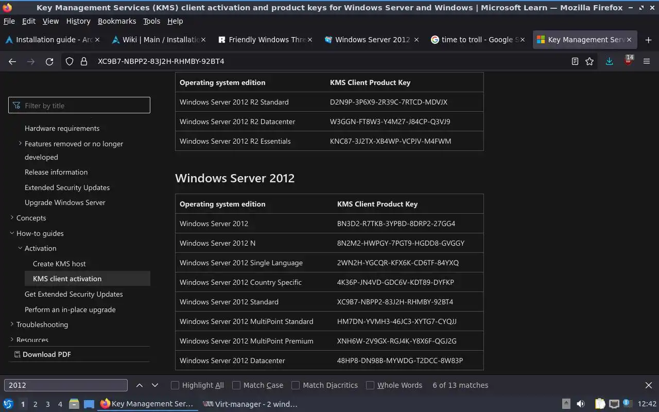This screenshot has width=659, height=412.
Task: Jump to next find match
Action: (155, 385)
